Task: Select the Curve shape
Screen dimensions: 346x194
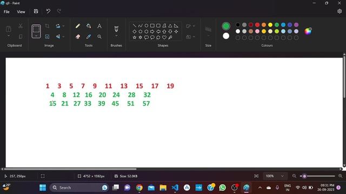Action: click(141, 26)
